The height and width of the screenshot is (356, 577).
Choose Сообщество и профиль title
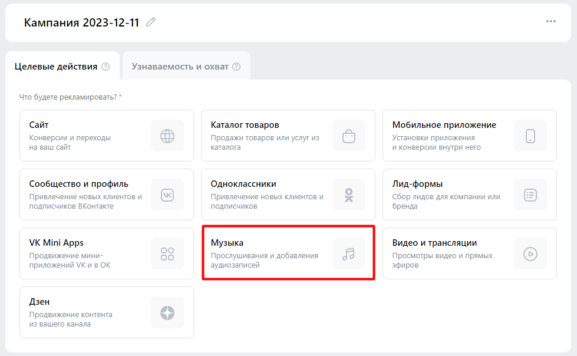78,184
